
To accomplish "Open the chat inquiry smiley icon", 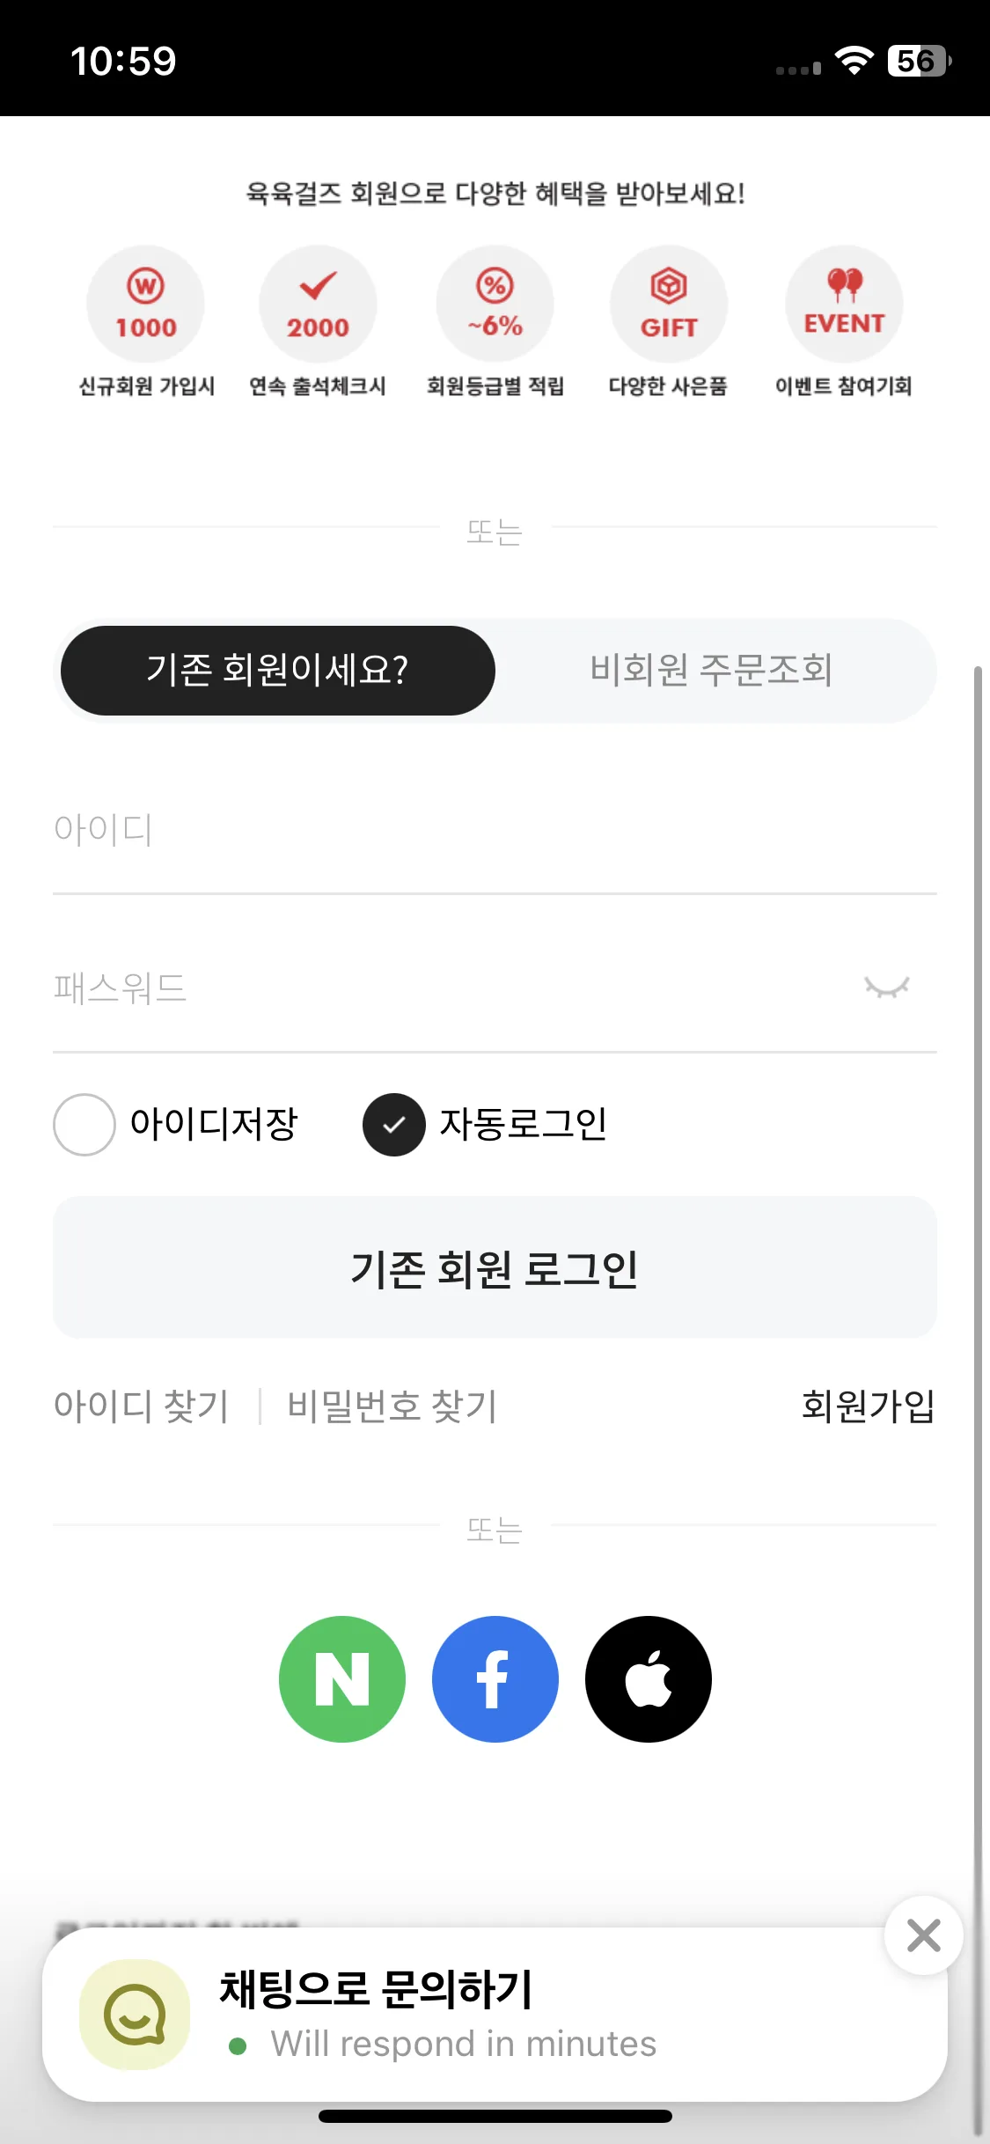I will point(135,2015).
